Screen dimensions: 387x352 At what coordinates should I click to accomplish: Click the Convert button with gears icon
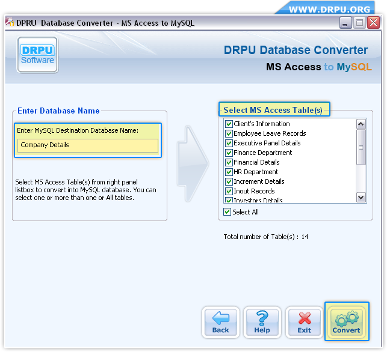tap(347, 322)
